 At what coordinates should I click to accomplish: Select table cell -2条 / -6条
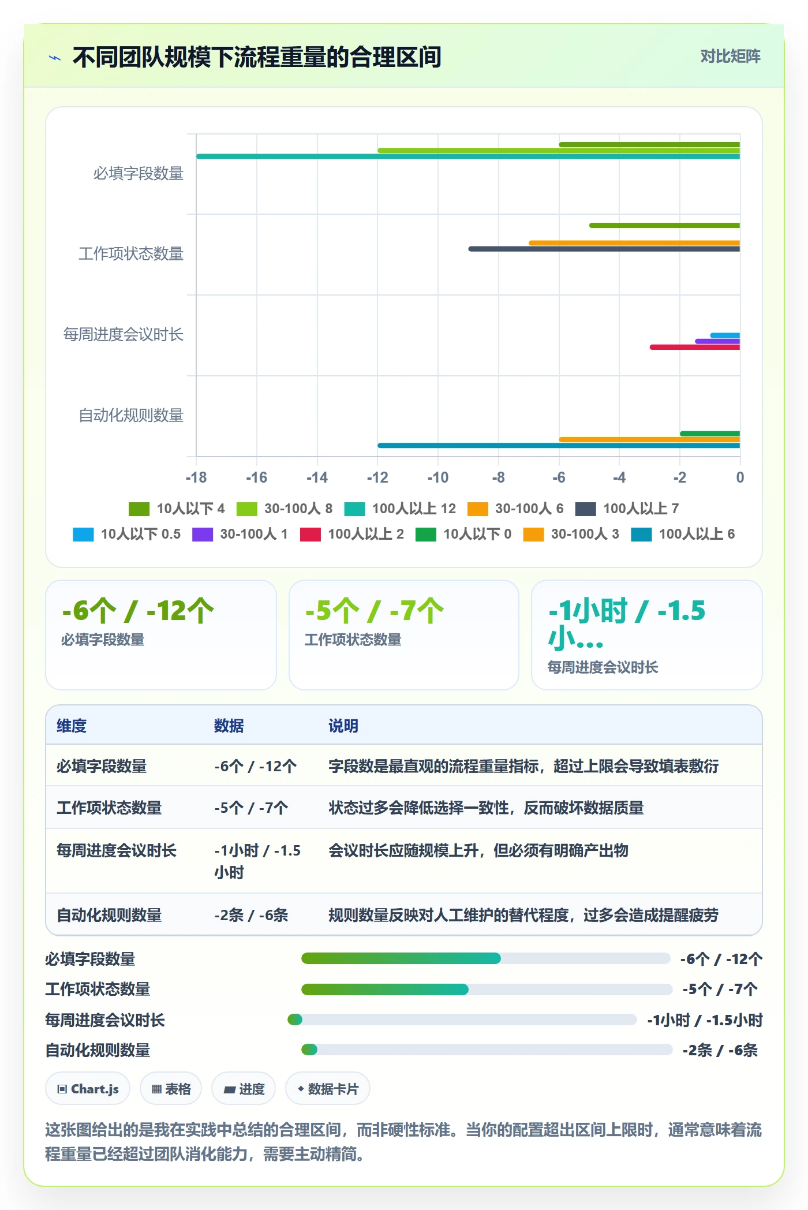point(251,915)
